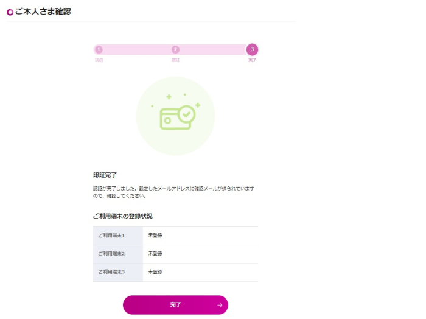Click 未登録 status for ご利用端末1

click(155, 235)
